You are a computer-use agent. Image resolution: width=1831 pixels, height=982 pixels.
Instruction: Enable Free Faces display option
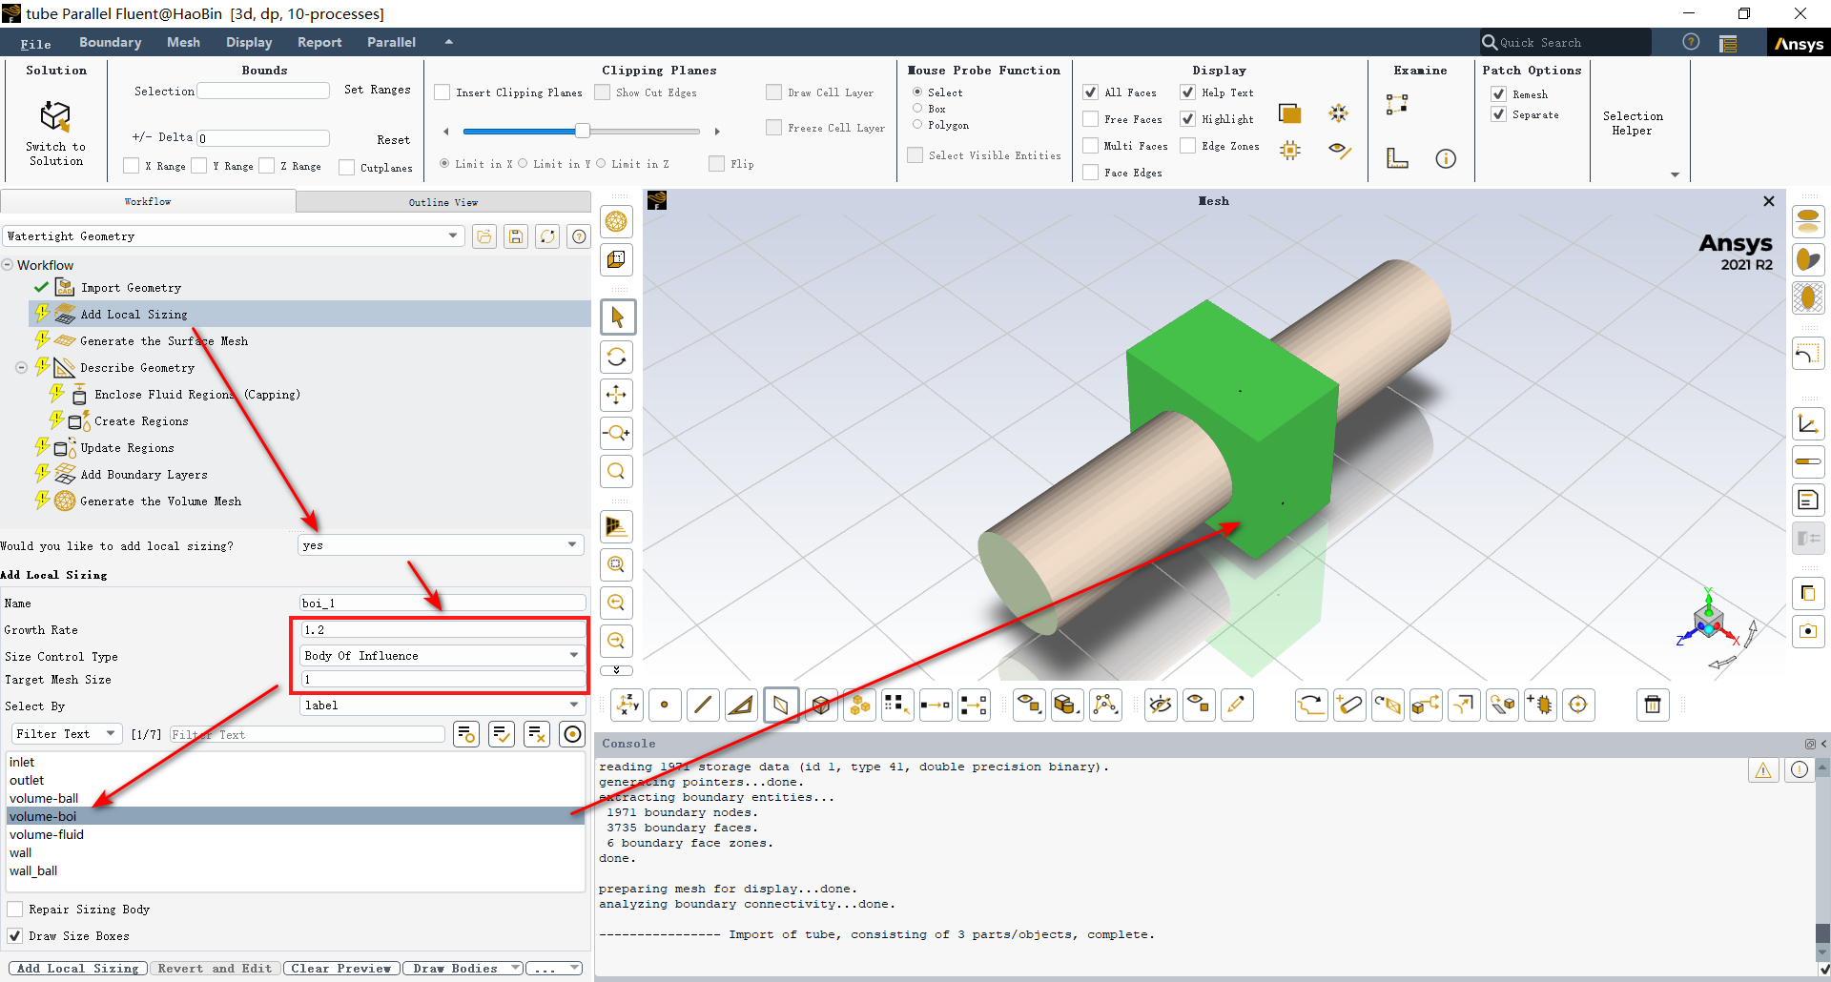click(x=1091, y=119)
